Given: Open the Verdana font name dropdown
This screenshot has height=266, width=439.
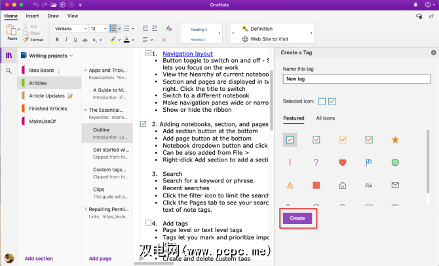Looking at the screenshot, I should 85,29.
